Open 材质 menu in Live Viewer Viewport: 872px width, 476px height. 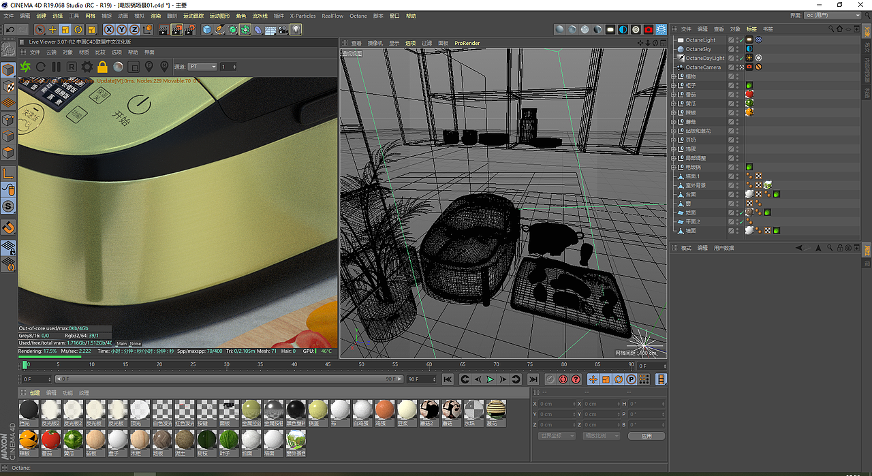pyautogui.click(x=84, y=52)
